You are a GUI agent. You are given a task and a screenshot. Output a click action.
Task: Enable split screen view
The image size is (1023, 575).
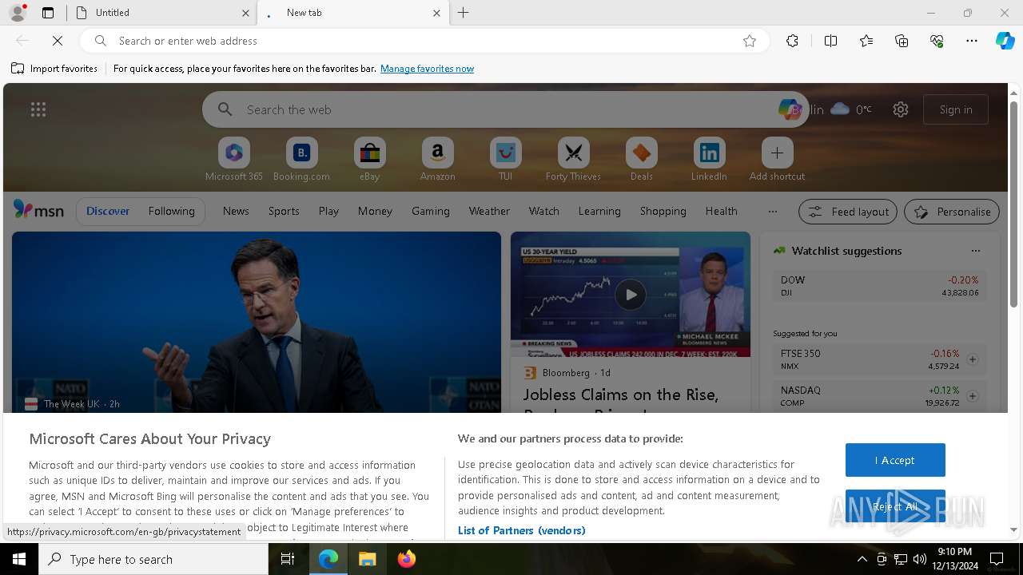point(830,41)
